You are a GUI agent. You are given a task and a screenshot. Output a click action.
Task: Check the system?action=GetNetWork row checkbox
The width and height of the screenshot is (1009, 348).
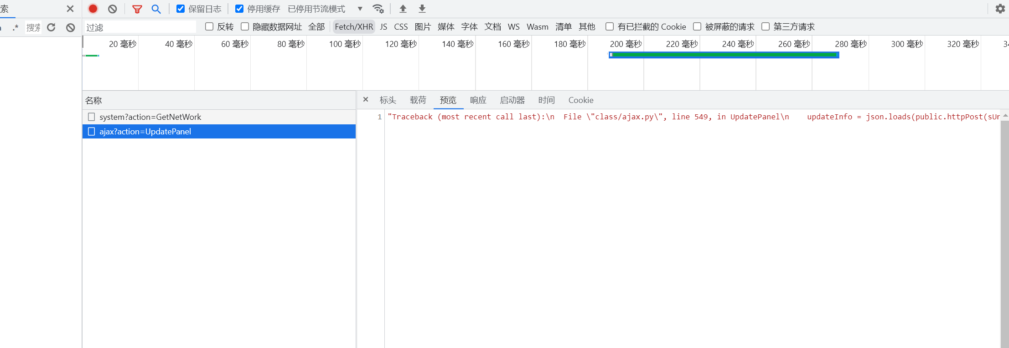(91, 117)
